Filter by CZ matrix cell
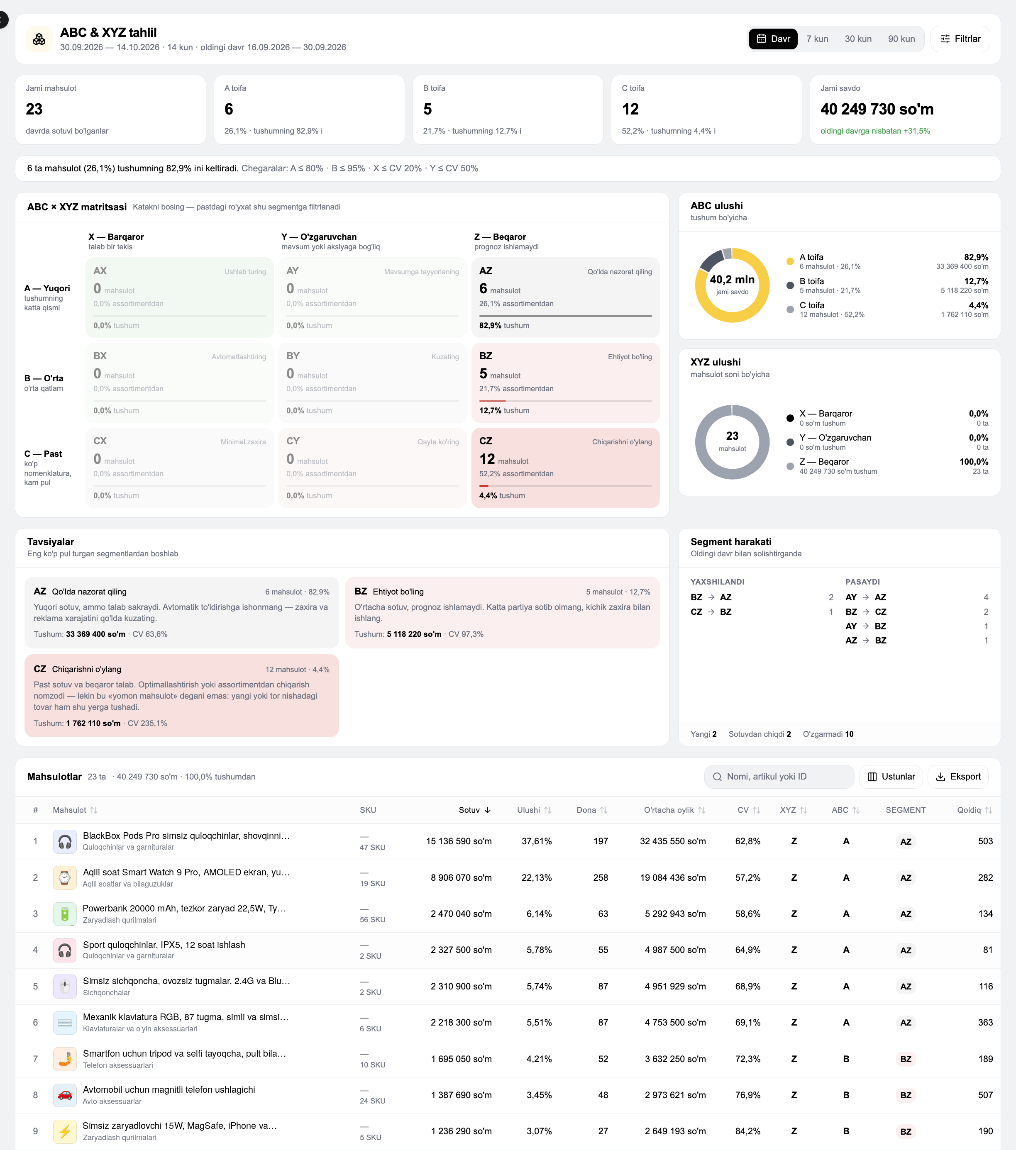The width and height of the screenshot is (1016, 1150). coord(565,468)
